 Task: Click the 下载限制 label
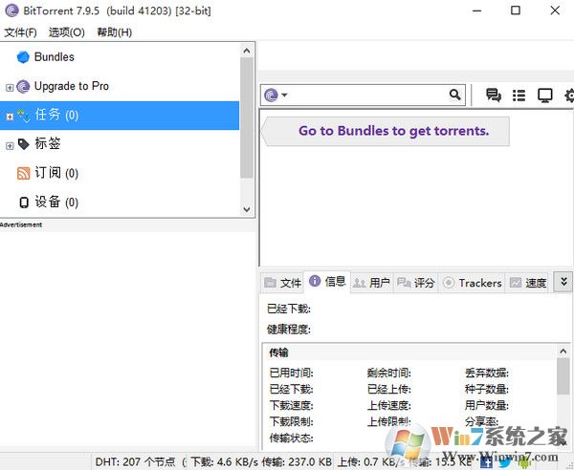click(292, 421)
